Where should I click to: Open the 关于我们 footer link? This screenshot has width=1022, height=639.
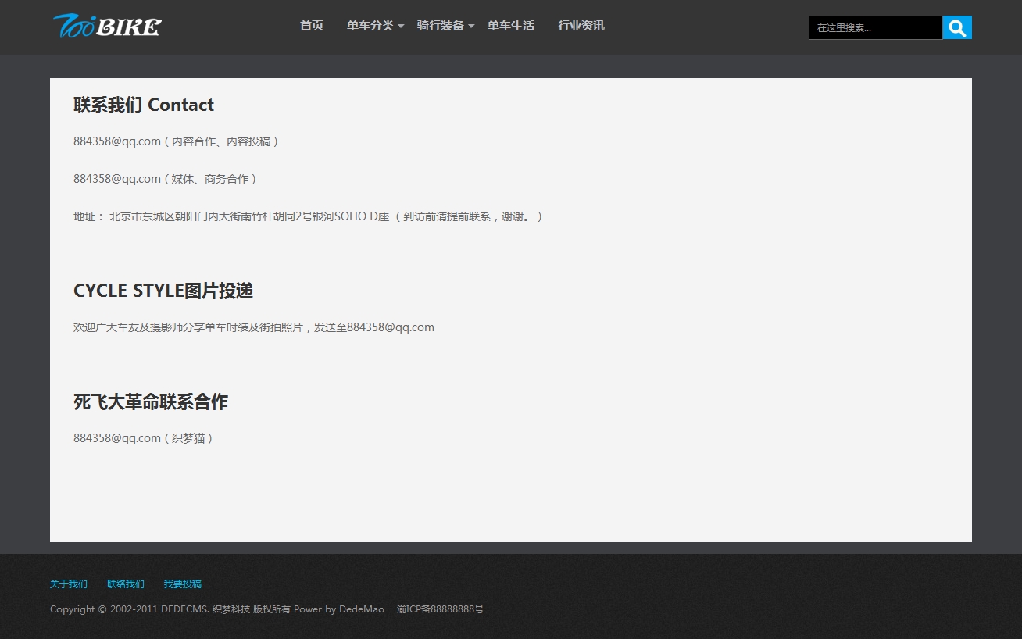click(x=69, y=584)
